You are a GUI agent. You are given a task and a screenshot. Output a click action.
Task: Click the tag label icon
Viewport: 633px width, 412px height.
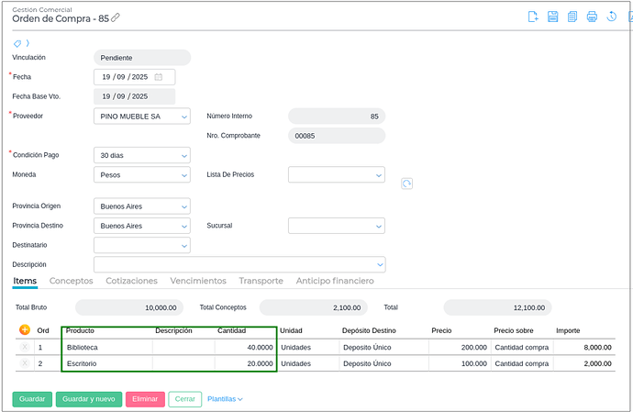17,43
